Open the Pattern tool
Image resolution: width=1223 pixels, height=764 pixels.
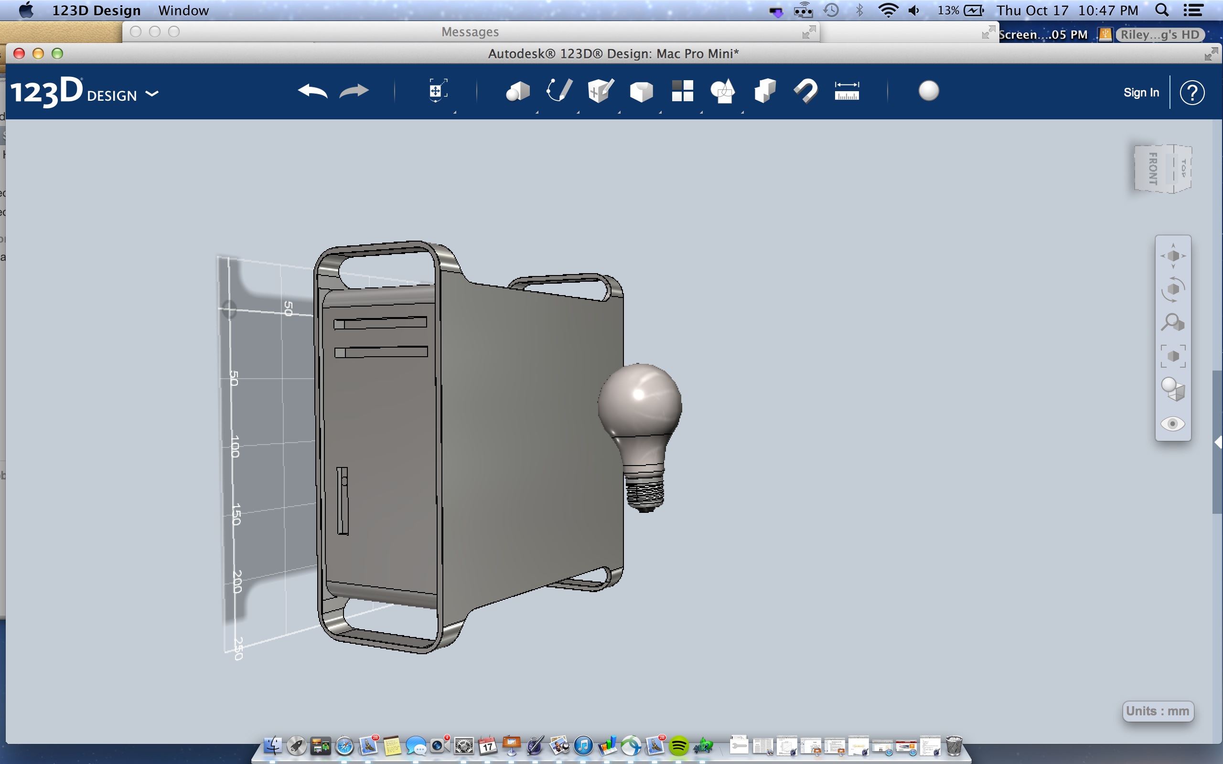[682, 91]
